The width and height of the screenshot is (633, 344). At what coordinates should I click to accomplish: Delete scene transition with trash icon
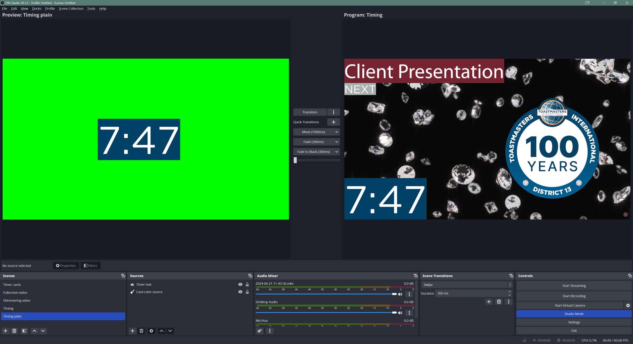[499, 301]
